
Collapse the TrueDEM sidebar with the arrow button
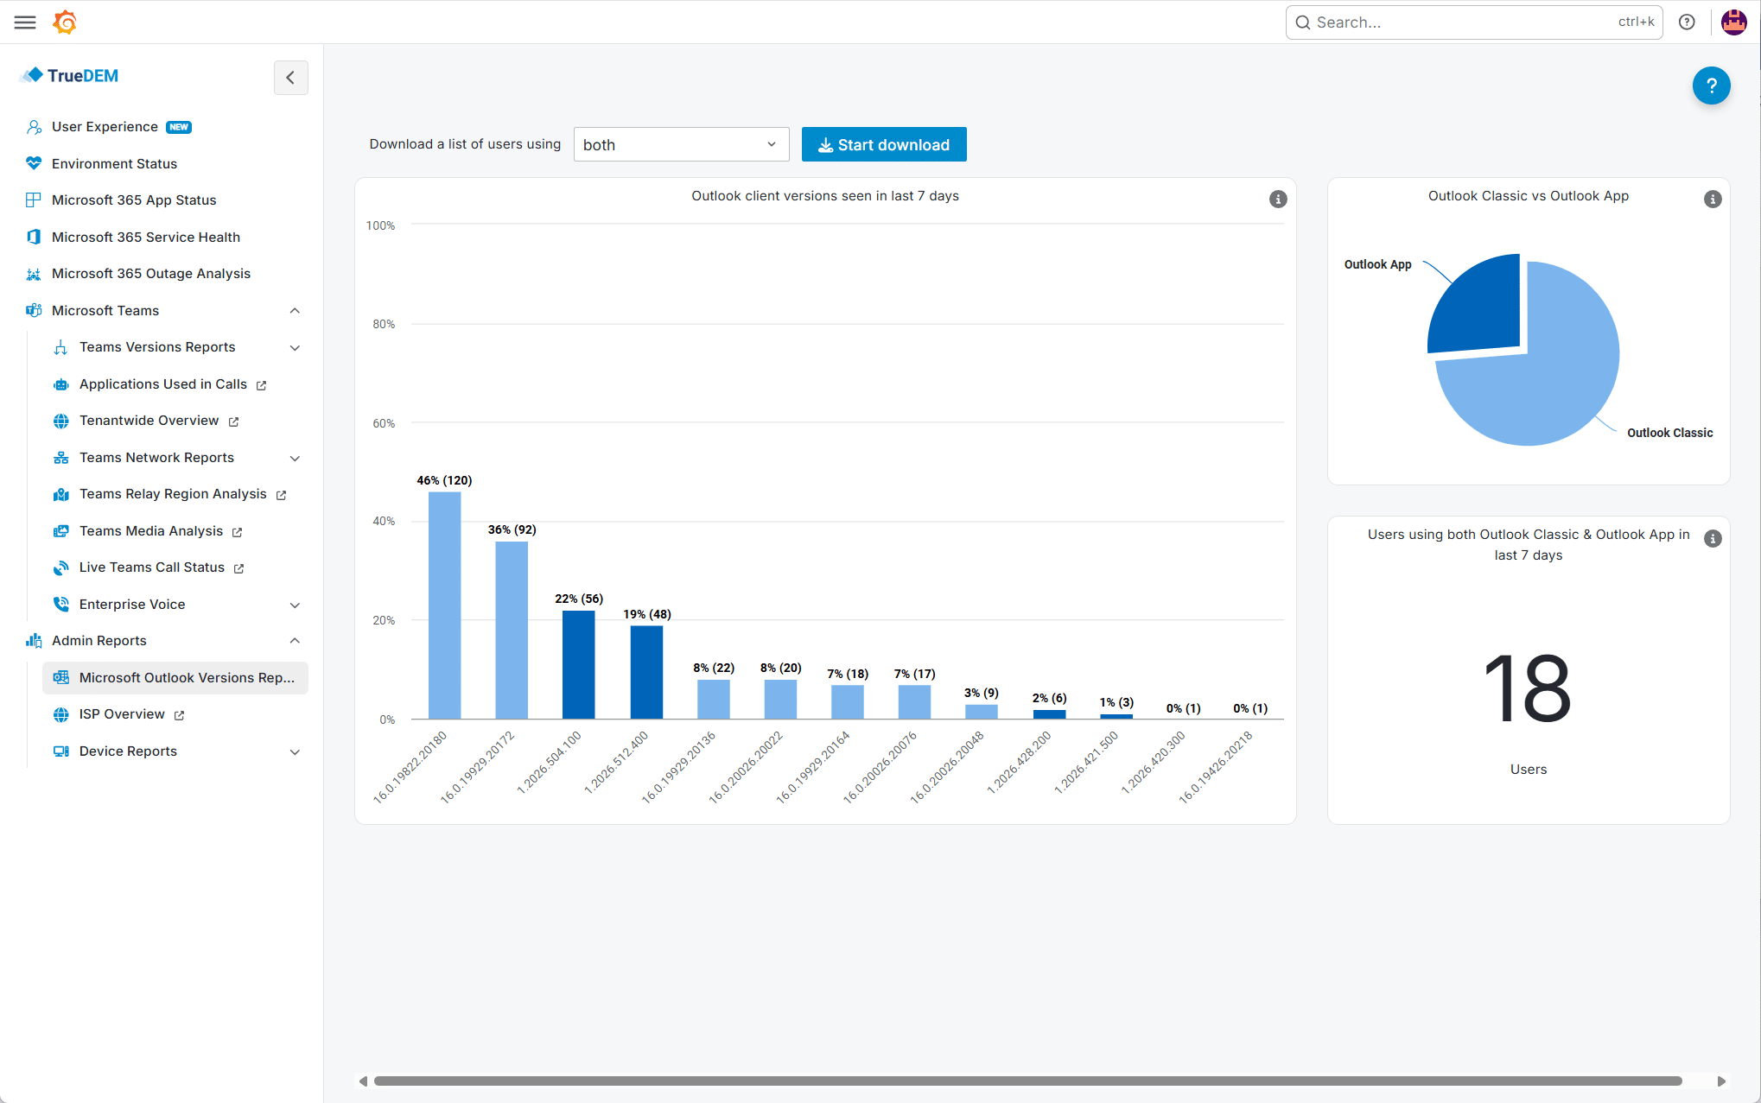click(x=290, y=78)
